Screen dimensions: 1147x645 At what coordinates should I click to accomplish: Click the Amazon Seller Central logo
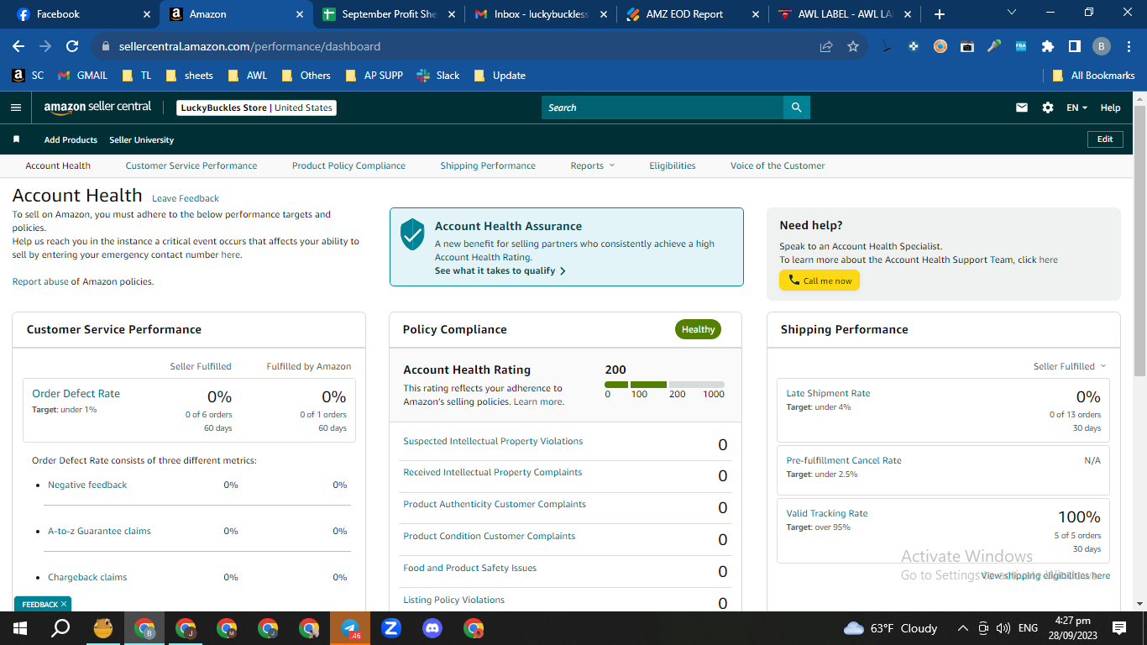(x=97, y=107)
